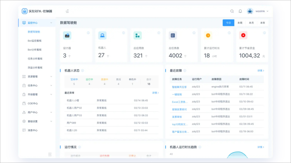Open 效益分析看板 in the sidebar

pyautogui.click(x=35, y=68)
